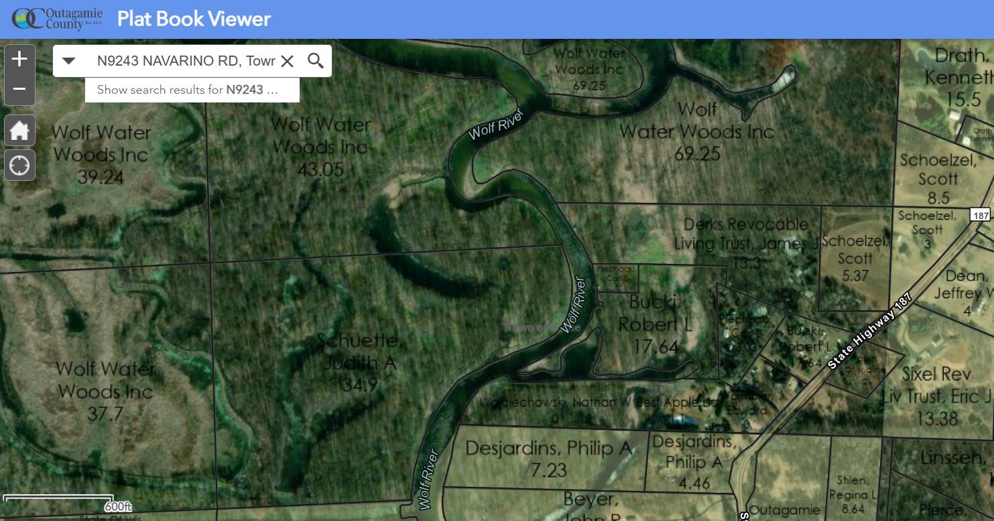Screen dimensions: 994x521
Task: Return to the default home extent
Action: click(19, 130)
